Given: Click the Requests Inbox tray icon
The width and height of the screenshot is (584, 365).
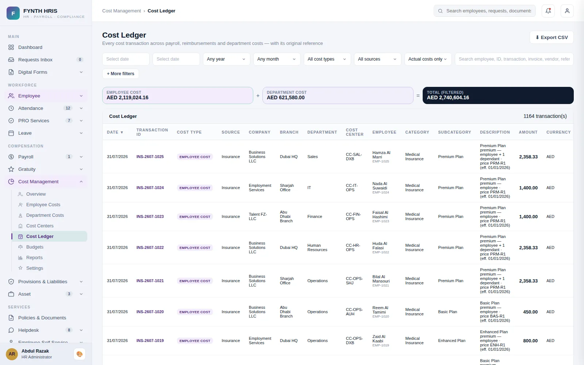Looking at the screenshot, I should coord(11,60).
